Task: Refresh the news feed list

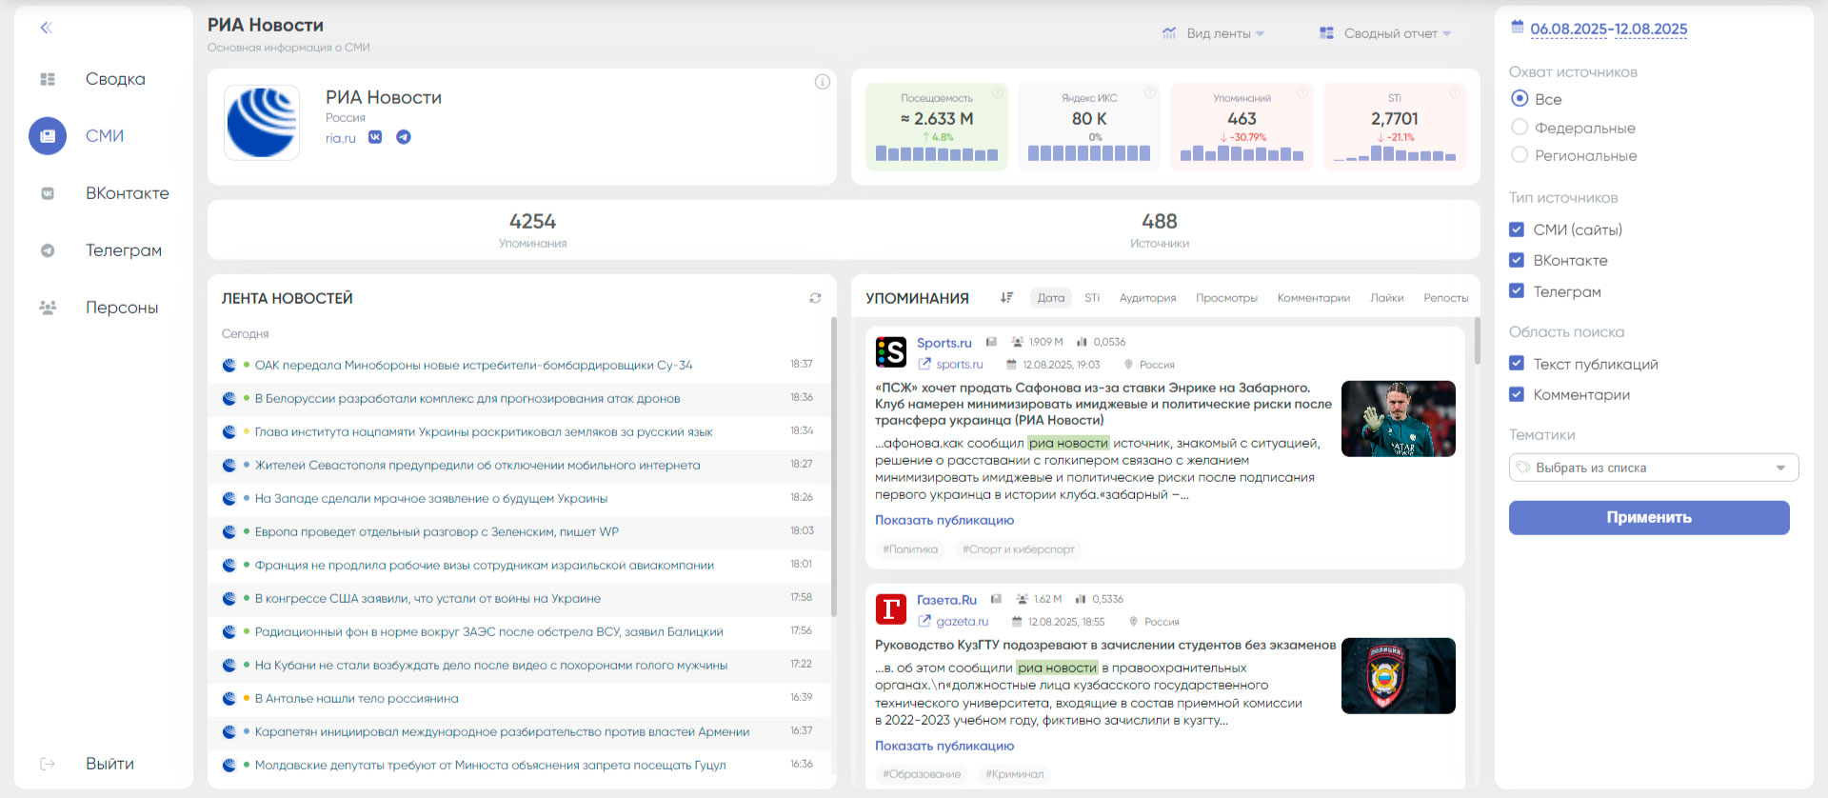Action: click(x=815, y=298)
